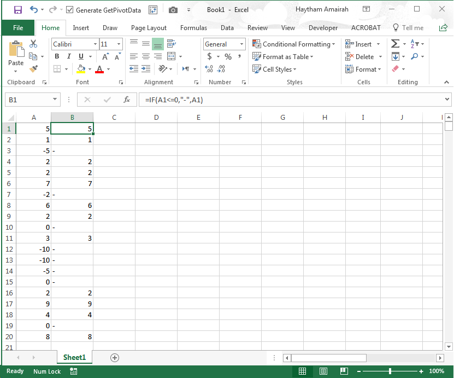The height and width of the screenshot is (378, 454).
Task: Open the font size dropdown
Action: (x=118, y=44)
